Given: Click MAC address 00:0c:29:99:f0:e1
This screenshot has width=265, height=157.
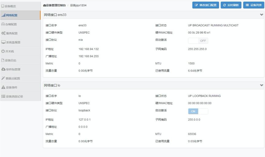Looking at the screenshot, I should click(x=199, y=32).
